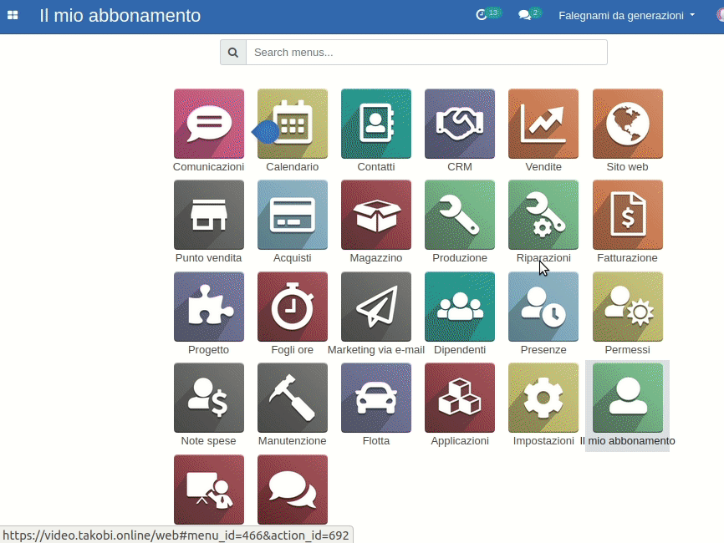Click the Search menus input field

point(426,52)
